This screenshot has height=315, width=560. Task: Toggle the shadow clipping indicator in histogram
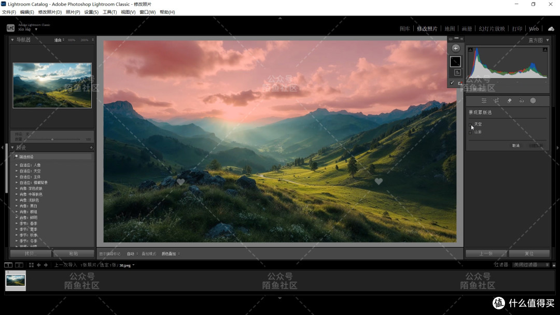click(470, 50)
